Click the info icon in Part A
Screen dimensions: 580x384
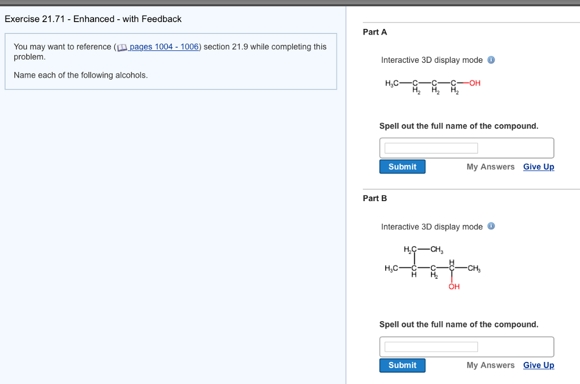pyautogui.click(x=491, y=60)
